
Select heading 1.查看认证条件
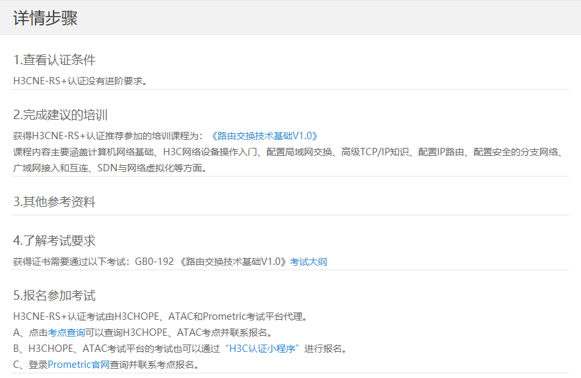pyautogui.click(x=54, y=60)
